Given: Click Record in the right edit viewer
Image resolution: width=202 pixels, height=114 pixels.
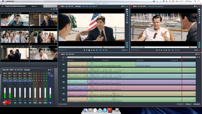Looking at the screenshot, I should [x=197, y=50].
